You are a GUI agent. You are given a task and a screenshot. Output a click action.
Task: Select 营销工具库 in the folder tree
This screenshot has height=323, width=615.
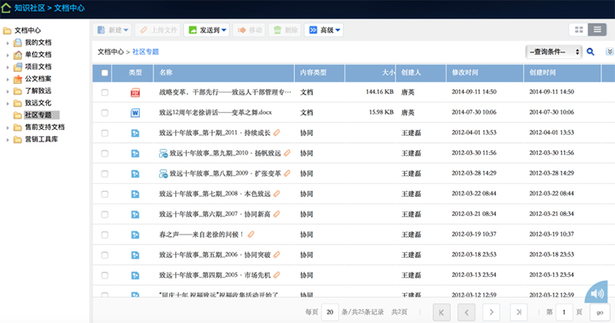click(x=44, y=139)
